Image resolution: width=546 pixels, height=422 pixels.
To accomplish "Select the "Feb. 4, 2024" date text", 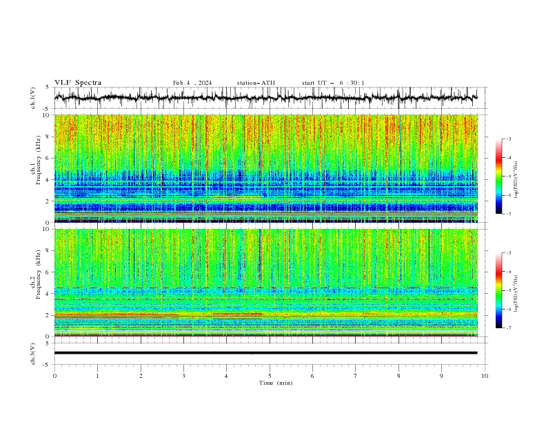I will pos(192,83).
